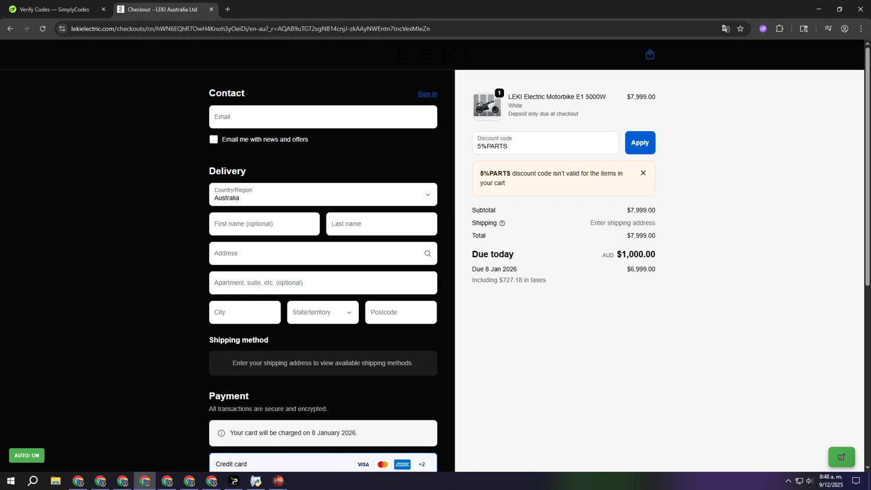Show hidden system tray icons
The image size is (871, 490).
[x=788, y=481]
